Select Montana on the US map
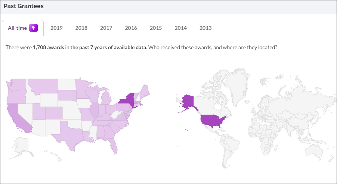Image resolution: width=337 pixels, height=184 pixels. (x=42, y=87)
